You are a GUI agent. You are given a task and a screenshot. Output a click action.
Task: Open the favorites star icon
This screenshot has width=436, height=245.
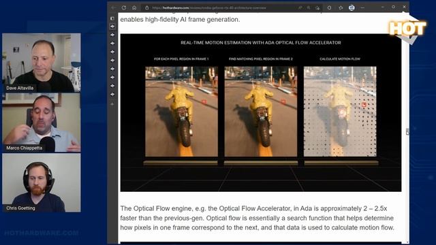(341, 8)
